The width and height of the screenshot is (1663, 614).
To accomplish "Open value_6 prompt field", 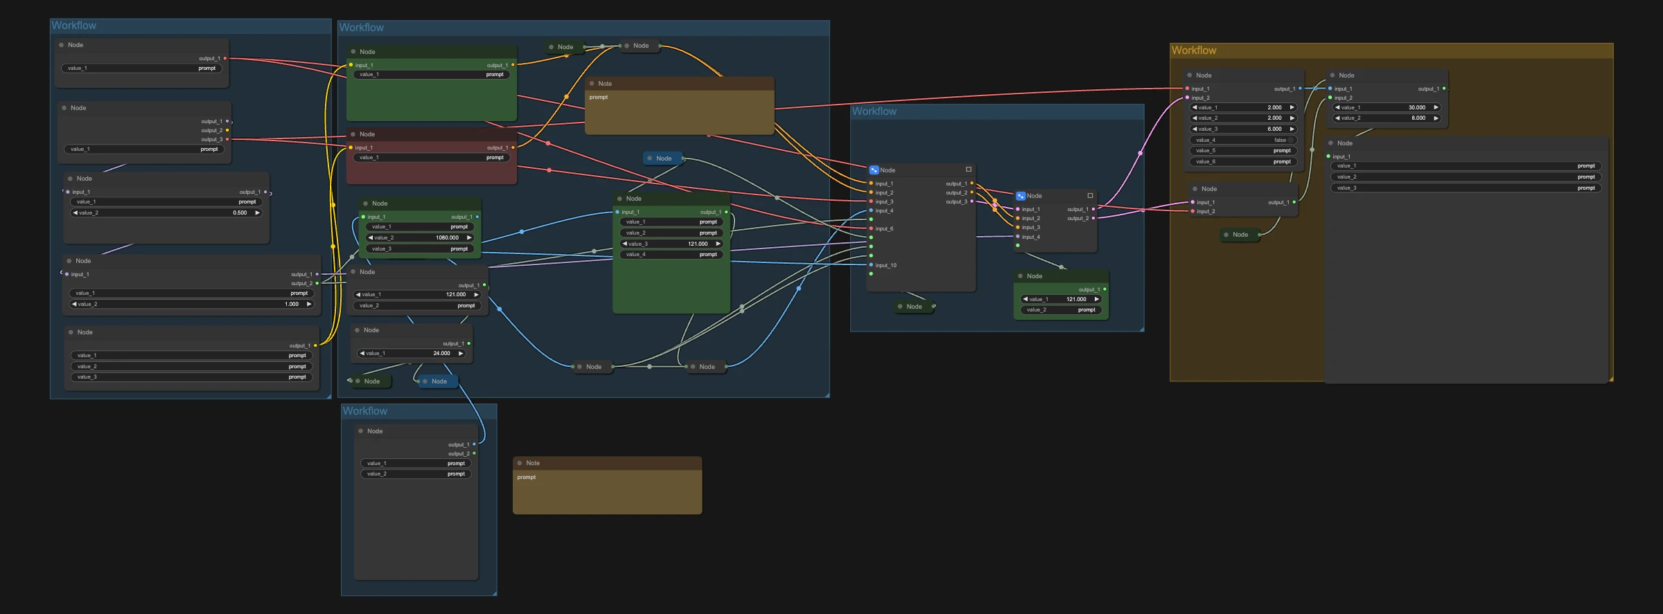I will click(x=1242, y=161).
